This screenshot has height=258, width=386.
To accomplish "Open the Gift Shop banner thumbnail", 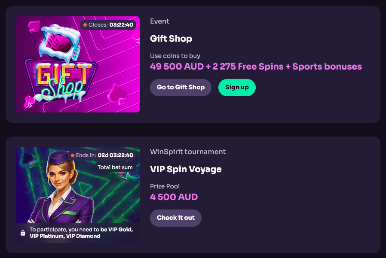I will [x=78, y=64].
